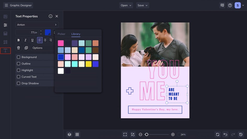Expand the Open dropdown menu
Screen dimensions: 247x139
126,5
